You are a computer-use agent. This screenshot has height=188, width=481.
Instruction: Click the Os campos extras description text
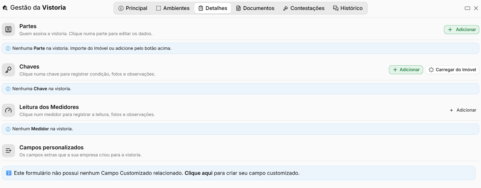tap(81, 155)
